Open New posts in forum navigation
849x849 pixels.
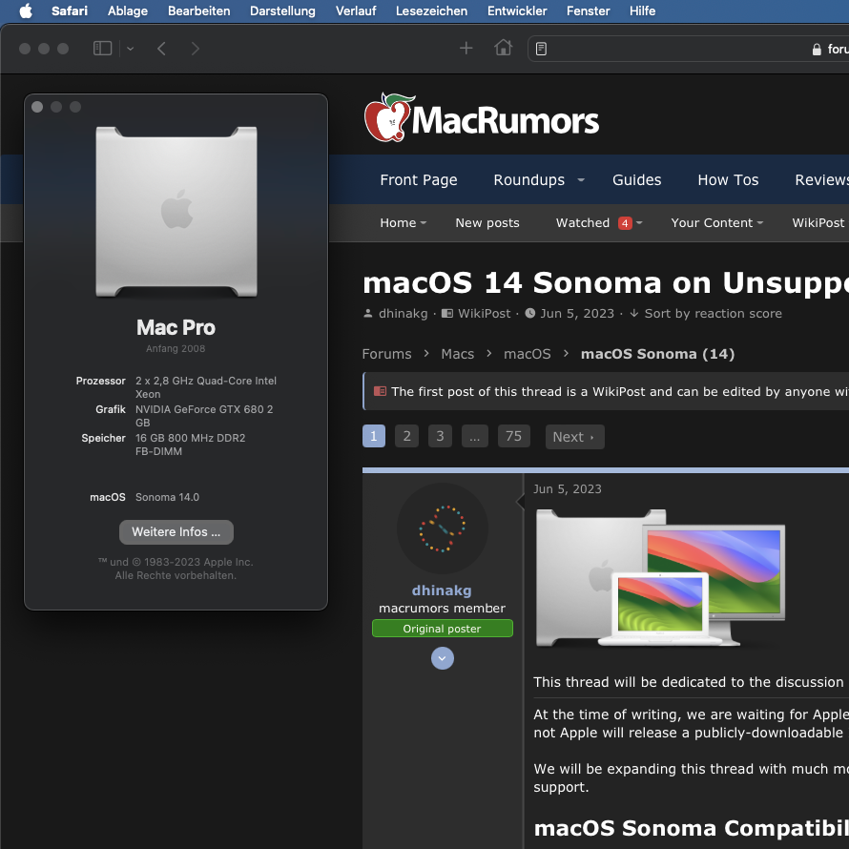coord(487,223)
